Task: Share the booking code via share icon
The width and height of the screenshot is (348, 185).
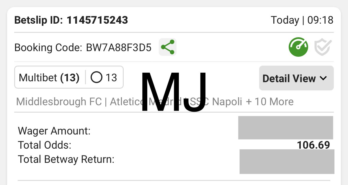Action: pyautogui.click(x=168, y=47)
